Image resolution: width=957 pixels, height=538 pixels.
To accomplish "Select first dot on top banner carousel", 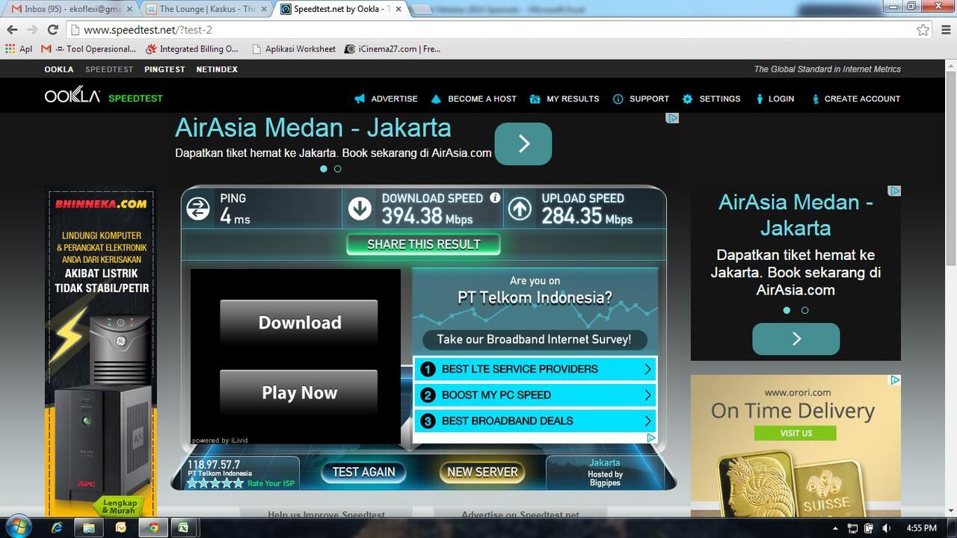I will point(324,169).
